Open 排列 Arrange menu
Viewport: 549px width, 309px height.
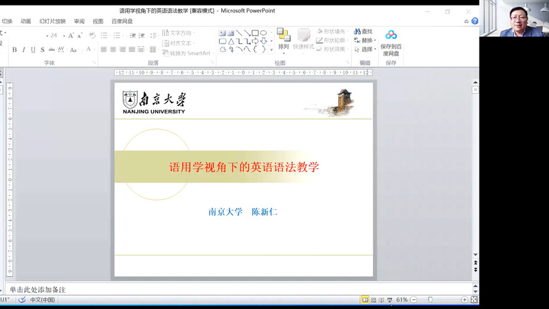coord(284,42)
